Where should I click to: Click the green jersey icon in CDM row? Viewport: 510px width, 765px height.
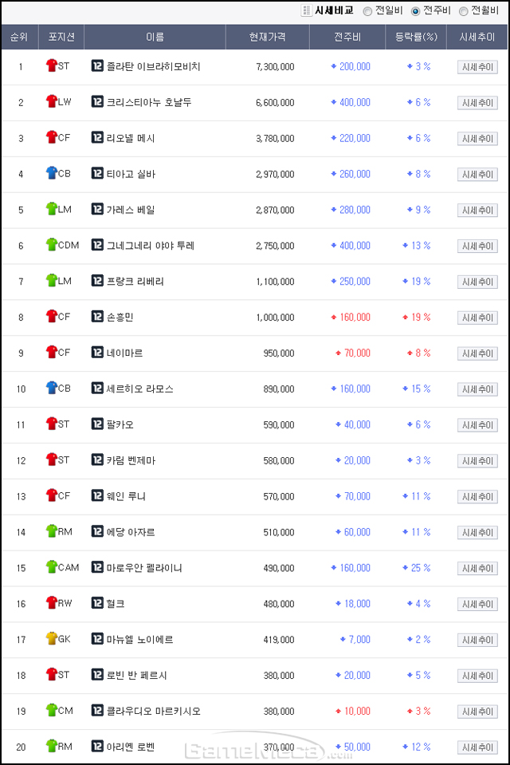point(51,244)
